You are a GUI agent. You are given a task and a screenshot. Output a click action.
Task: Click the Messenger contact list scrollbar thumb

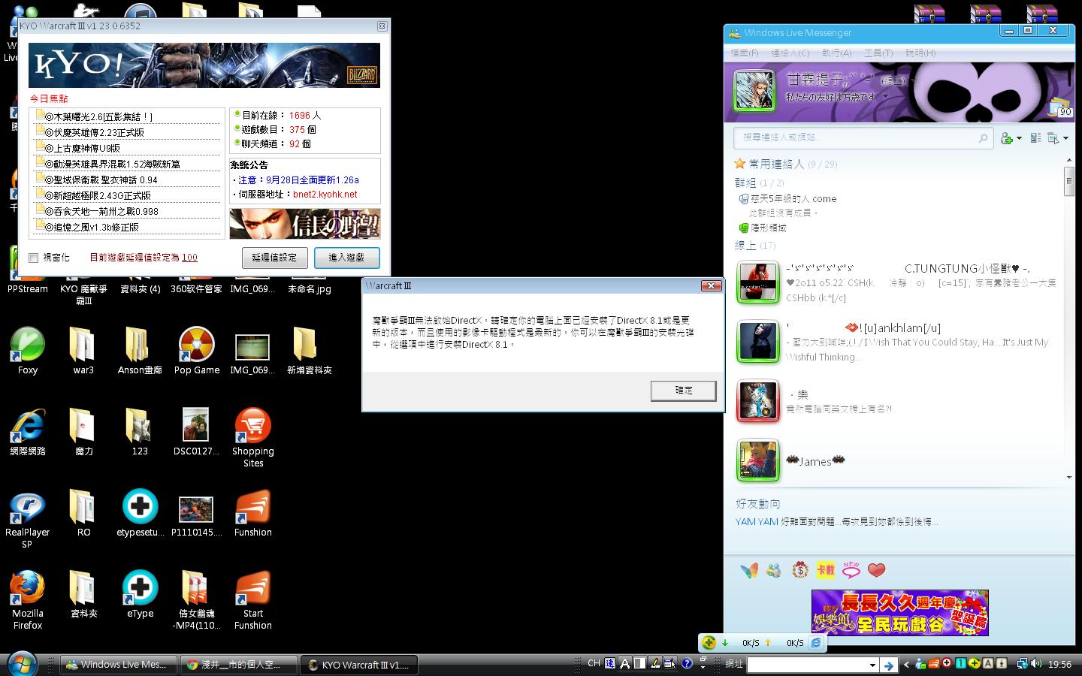click(1068, 183)
